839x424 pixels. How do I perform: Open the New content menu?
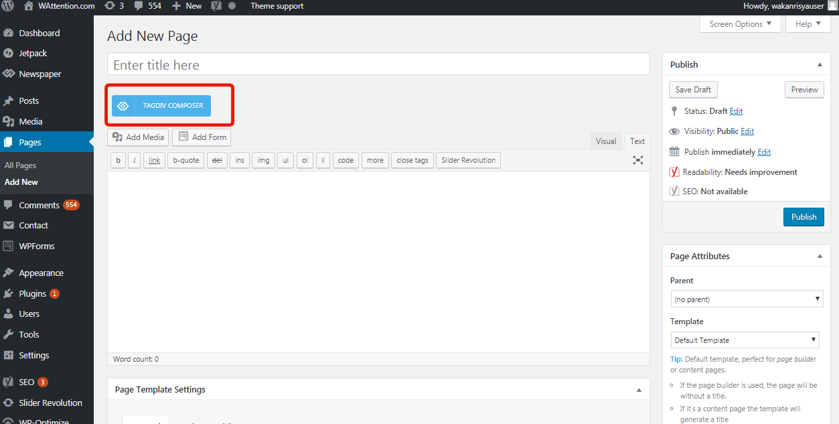coord(187,6)
